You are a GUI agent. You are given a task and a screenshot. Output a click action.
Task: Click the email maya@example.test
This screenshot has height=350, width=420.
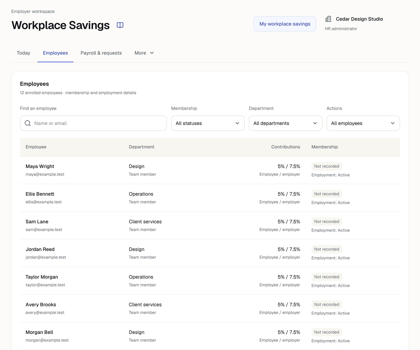click(x=45, y=174)
